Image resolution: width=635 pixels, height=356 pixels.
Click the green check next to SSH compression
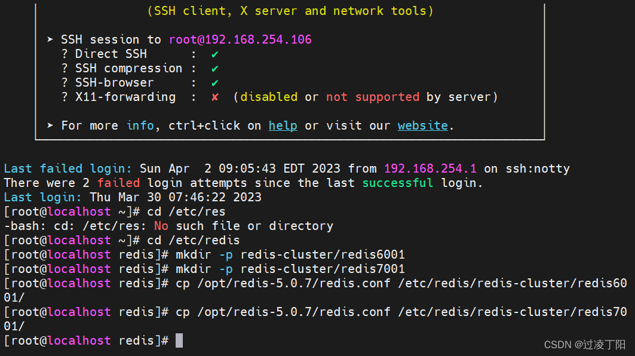(214, 69)
